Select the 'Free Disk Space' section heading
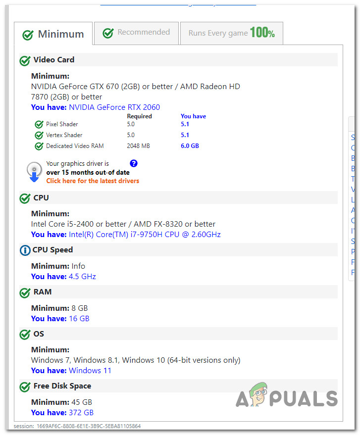The width and height of the screenshot is (360, 435). tap(62, 386)
